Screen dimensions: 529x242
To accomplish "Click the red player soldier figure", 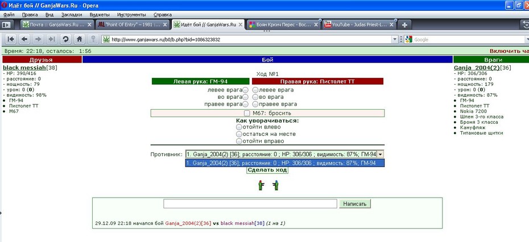I will point(261,185).
